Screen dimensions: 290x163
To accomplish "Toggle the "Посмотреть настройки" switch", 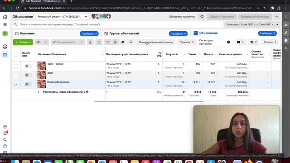I will click(x=230, y=42).
